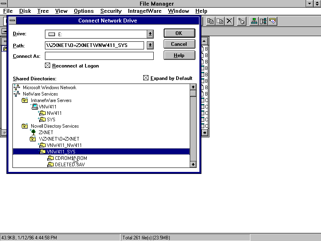This screenshot has height=241, width=321.
Task: Click File Manager file list scroll-up arrow
Action: coord(204,41)
